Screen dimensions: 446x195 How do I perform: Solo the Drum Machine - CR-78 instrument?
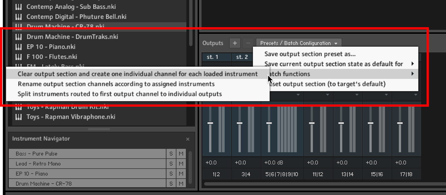pos(171,184)
